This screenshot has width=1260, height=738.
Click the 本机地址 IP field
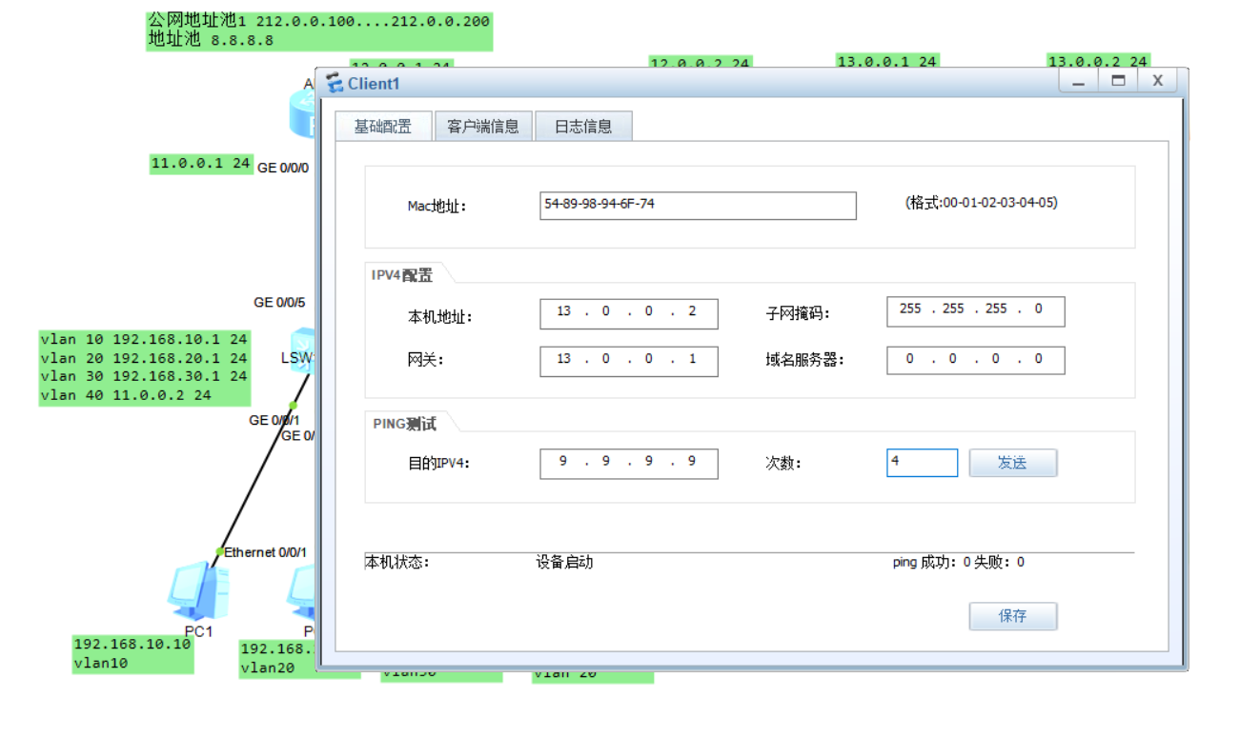tap(628, 313)
